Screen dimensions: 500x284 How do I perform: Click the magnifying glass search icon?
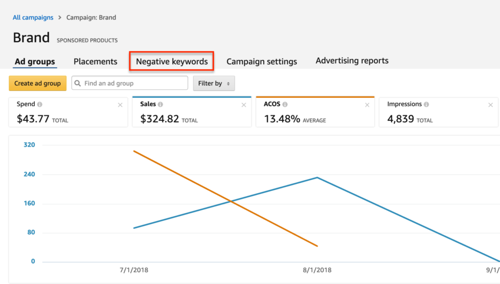tap(78, 83)
